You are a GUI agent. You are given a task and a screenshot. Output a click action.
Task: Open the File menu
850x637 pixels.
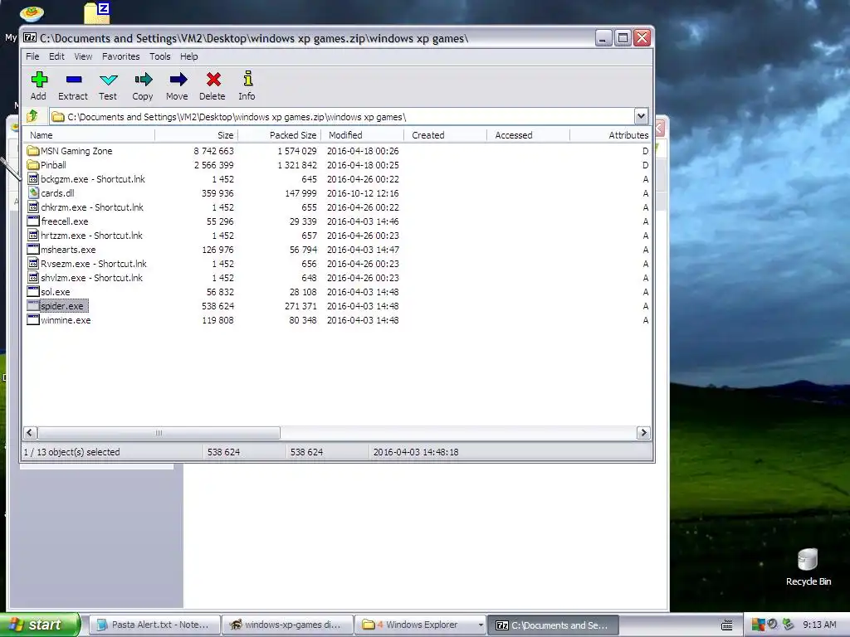coord(32,56)
